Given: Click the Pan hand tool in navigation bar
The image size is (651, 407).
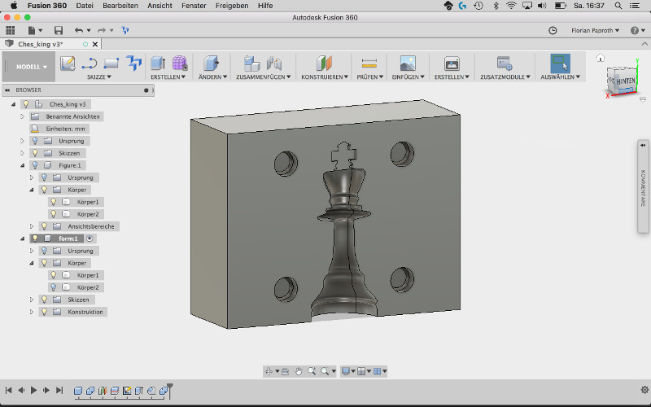Looking at the screenshot, I should tap(299, 371).
